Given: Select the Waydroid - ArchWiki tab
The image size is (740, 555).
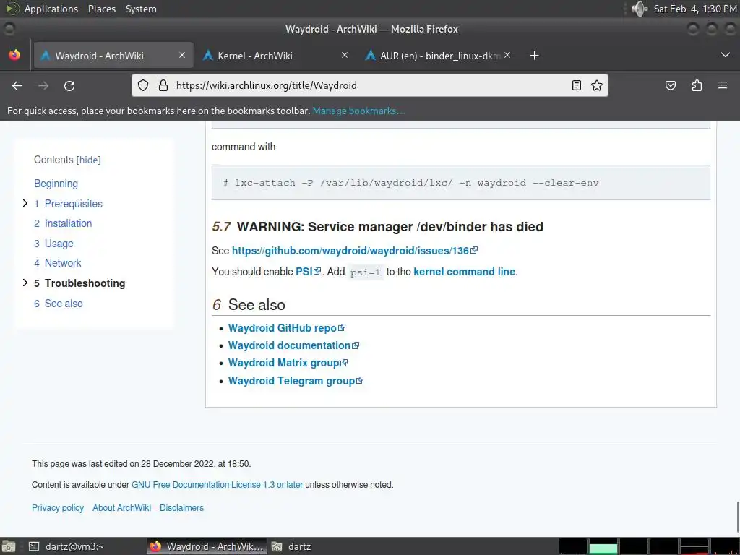Looking at the screenshot, I should point(113,56).
